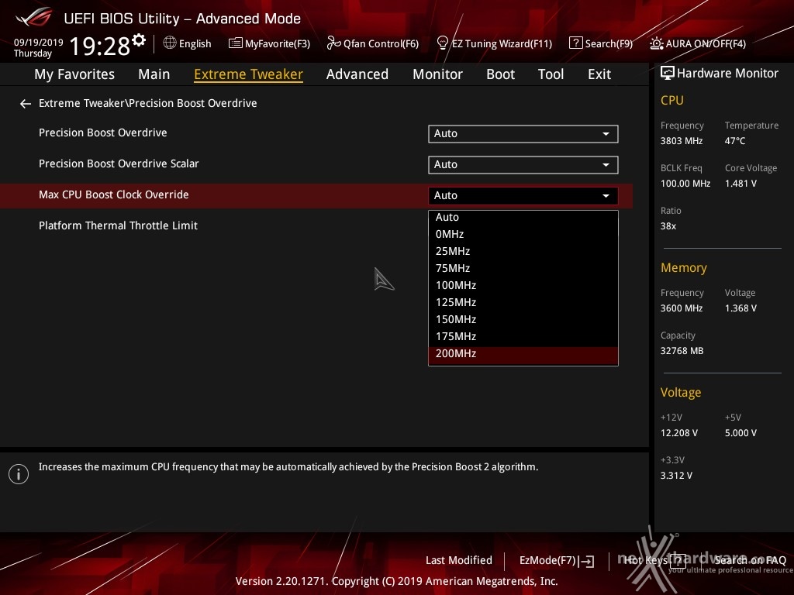The image size is (794, 595).
Task: Click the EZ Tuning Wizard bulb icon
Action: tap(443, 43)
